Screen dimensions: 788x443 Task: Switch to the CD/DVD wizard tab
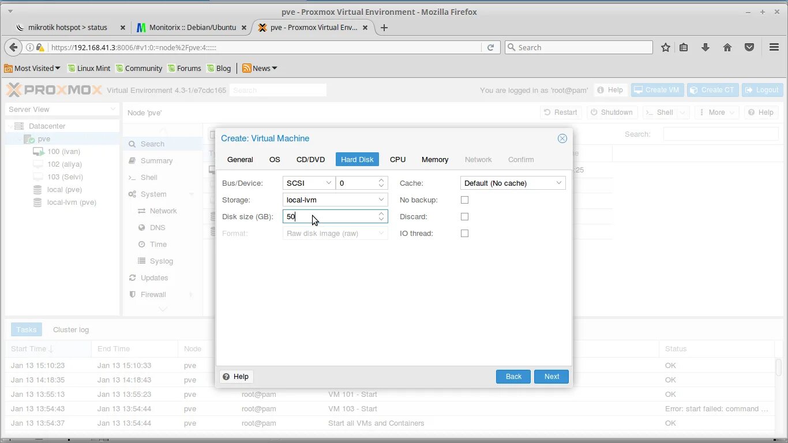tap(310, 159)
